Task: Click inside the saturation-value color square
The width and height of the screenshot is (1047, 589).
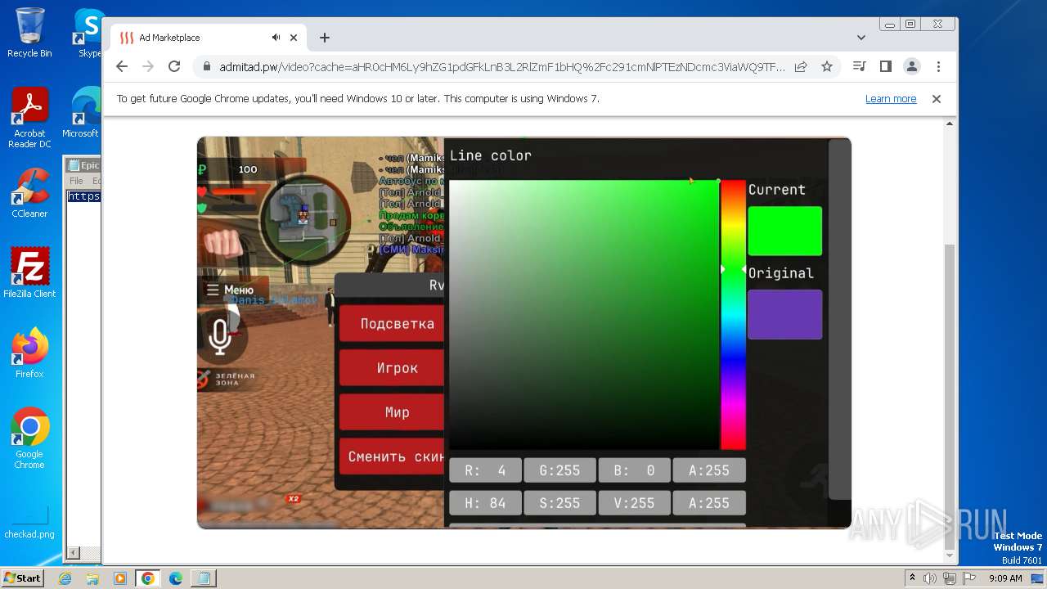Action: coord(584,315)
